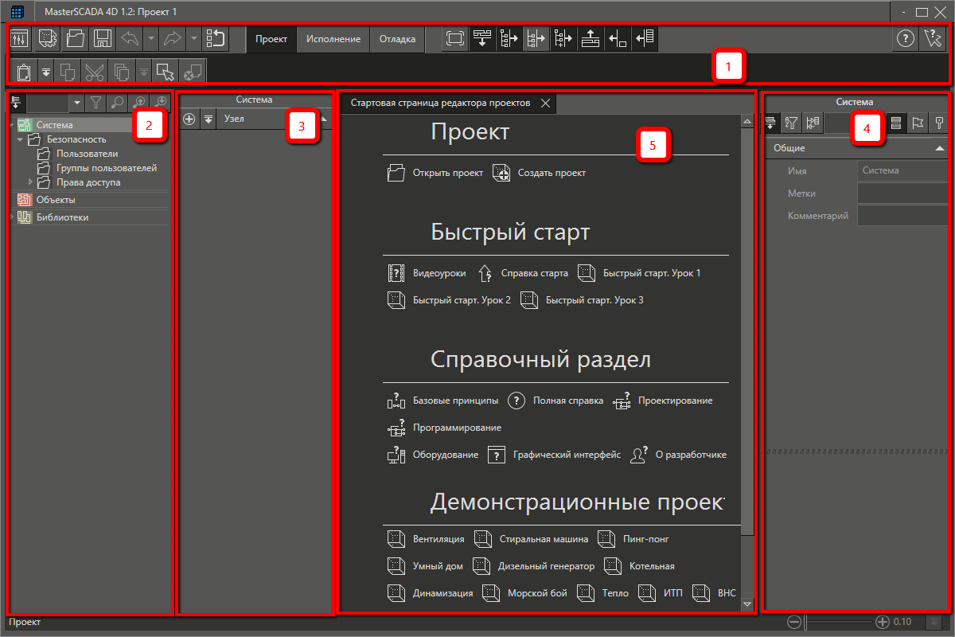Switch to the Исполнение tab
Screen dimensions: 955x637
(333, 39)
